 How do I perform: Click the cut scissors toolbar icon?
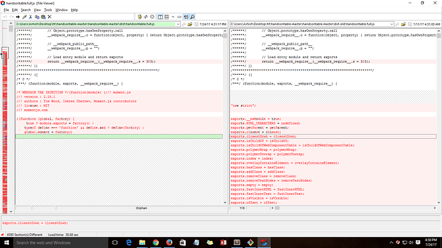(31, 17)
